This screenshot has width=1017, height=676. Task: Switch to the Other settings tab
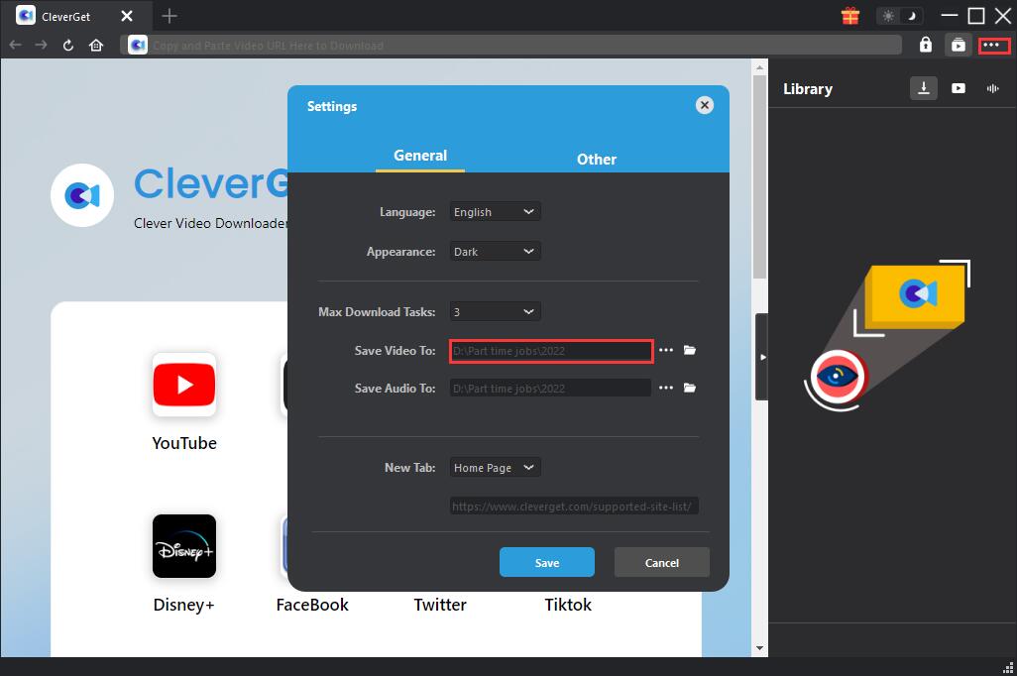596,159
